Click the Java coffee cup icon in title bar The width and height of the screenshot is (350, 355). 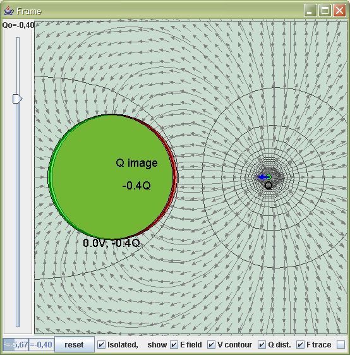coord(9,11)
